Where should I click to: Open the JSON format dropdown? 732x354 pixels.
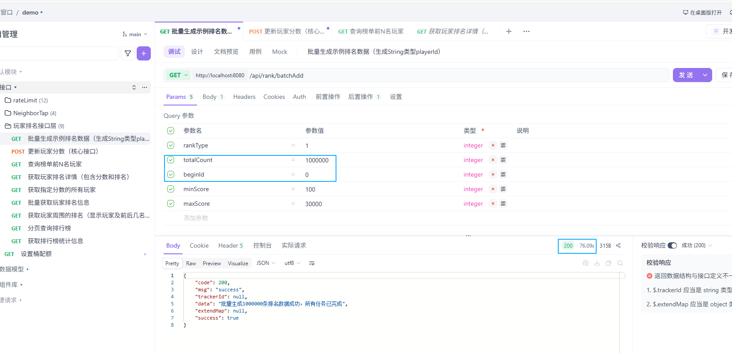click(266, 263)
